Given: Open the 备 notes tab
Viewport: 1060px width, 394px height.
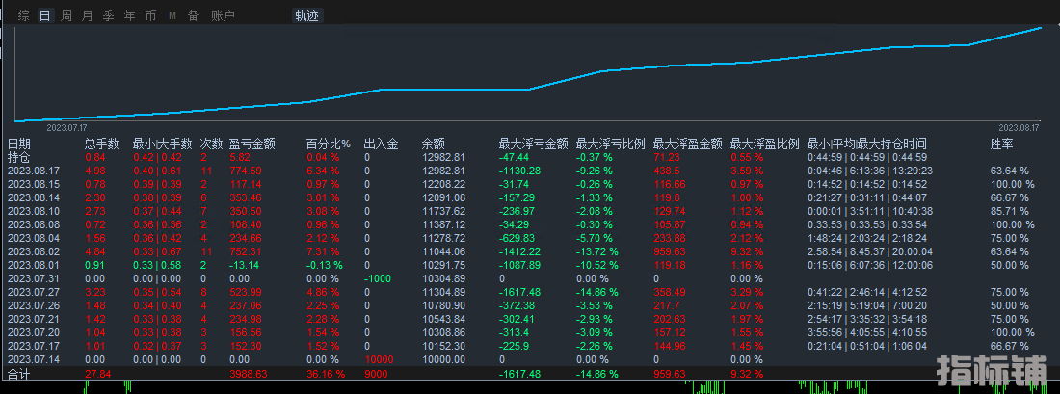Looking at the screenshot, I should (193, 15).
